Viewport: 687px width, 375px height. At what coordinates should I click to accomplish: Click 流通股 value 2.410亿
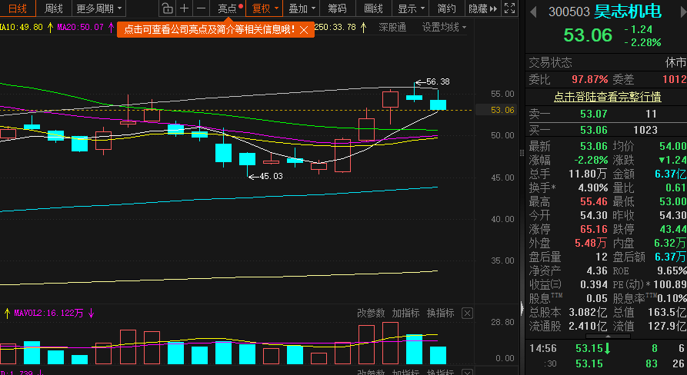[x=588, y=326]
